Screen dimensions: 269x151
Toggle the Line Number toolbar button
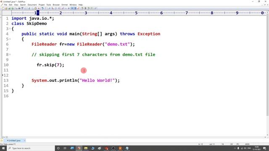[75, 8]
